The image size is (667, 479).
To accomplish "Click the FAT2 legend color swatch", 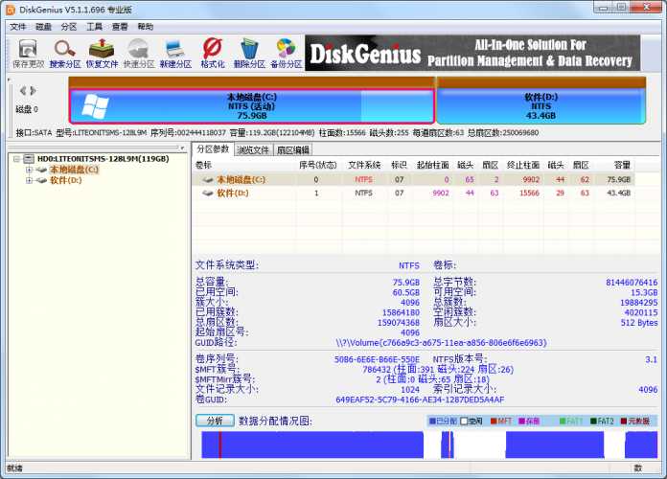I will coord(593,422).
